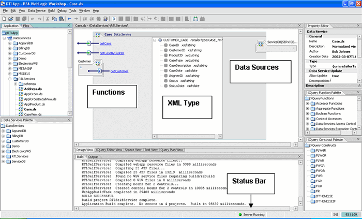Close the XQuery Construct Palette panel
This screenshot has height=219, width=362.
(358, 139)
